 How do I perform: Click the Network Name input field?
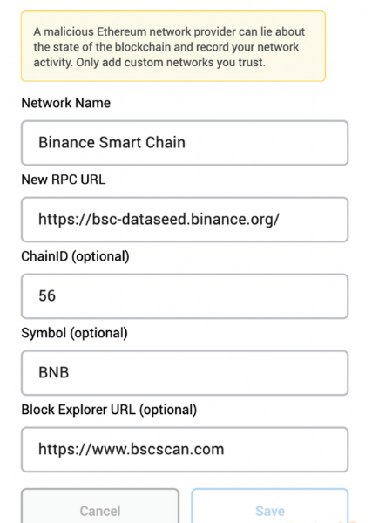(185, 143)
